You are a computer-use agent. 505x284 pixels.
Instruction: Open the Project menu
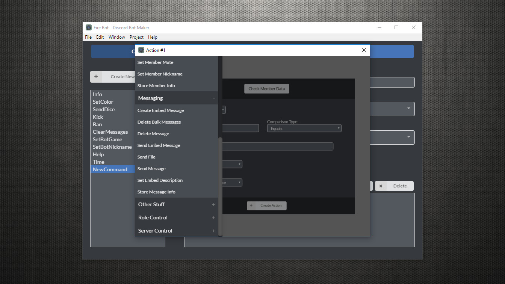[136, 37]
